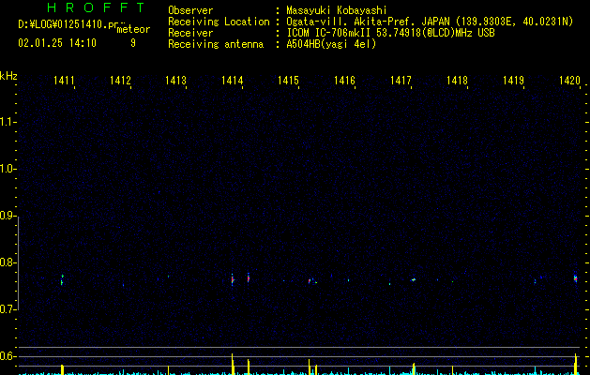Click time axis marker 1416
The image size is (590, 375).
tap(344, 81)
